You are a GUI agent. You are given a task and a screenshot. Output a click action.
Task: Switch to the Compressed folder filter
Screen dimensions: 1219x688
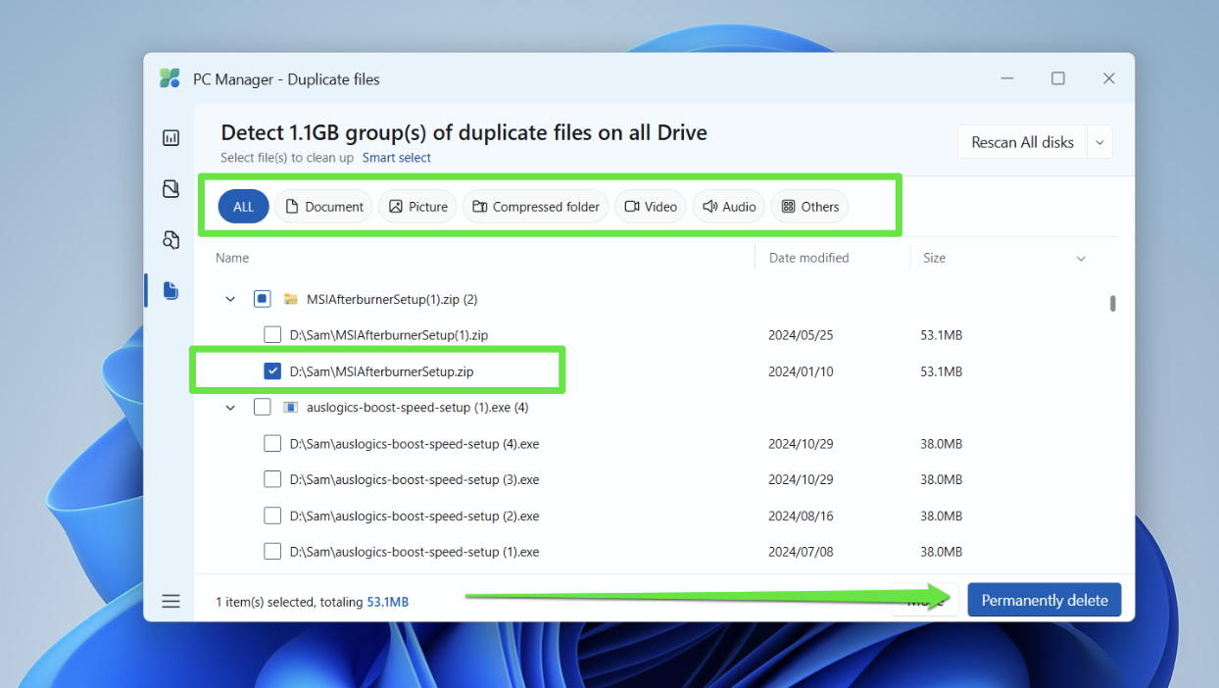click(535, 206)
